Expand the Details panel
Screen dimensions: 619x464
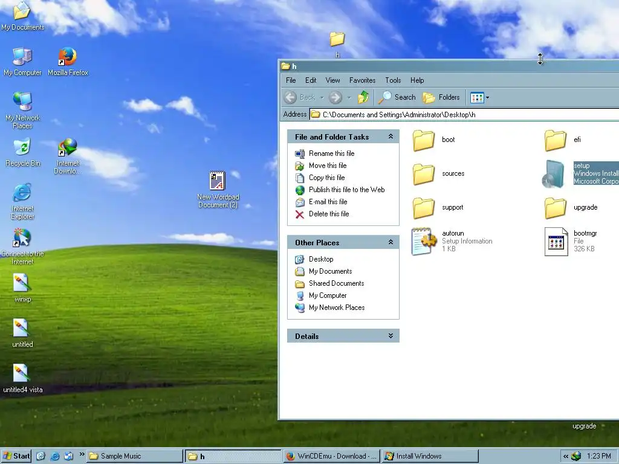point(391,336)
